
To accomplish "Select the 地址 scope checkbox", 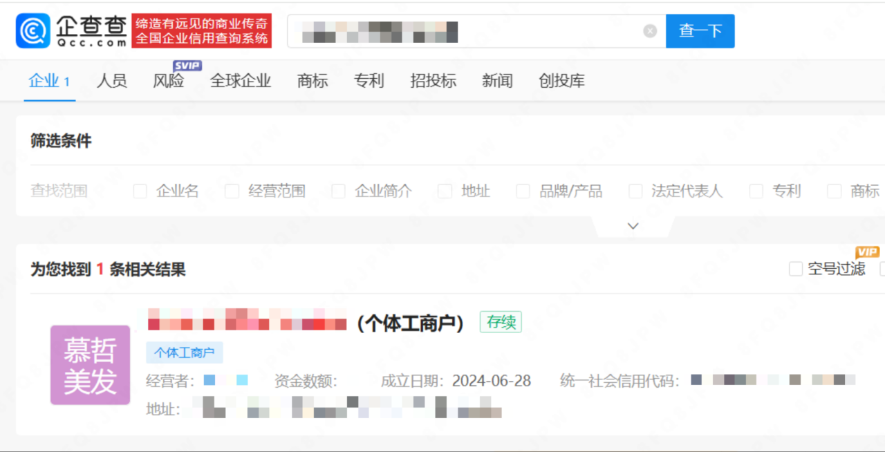I will [445, 191].
